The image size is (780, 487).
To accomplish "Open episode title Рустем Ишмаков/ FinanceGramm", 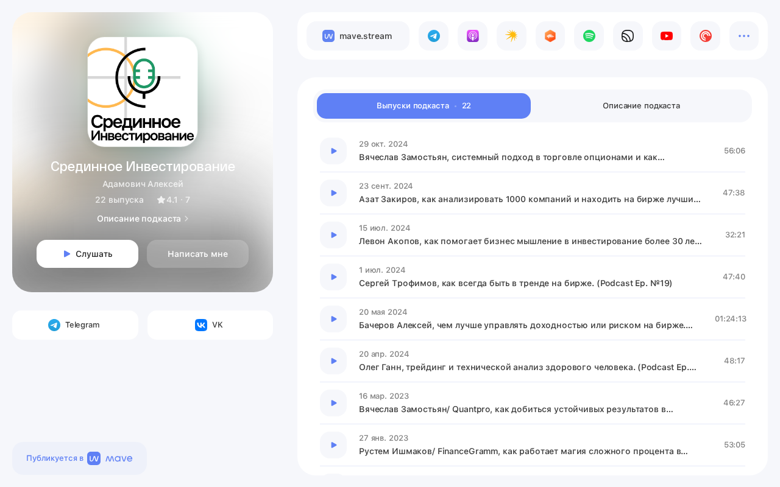I will pyautogui.click(x=523, y=451).
